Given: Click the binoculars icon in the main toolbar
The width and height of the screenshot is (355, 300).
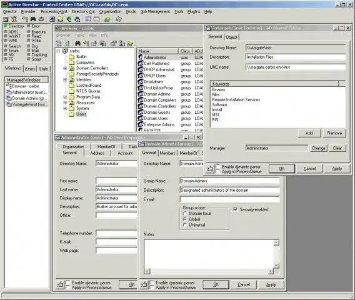Looking at the screenshot, I should [x=33, y=19].
